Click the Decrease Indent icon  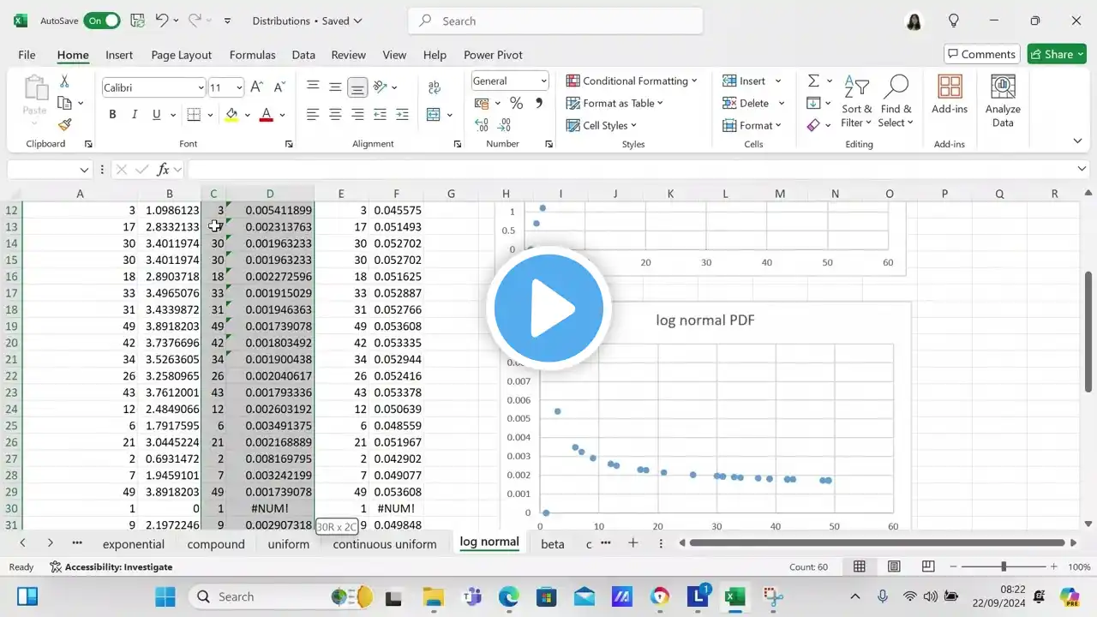click(x=380, y=115)
